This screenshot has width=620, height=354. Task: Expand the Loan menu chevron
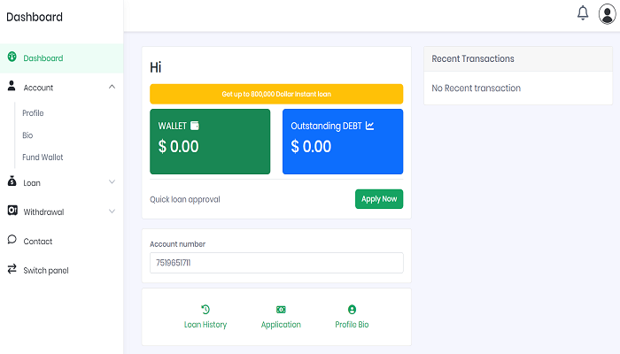(x=112, y=182)
